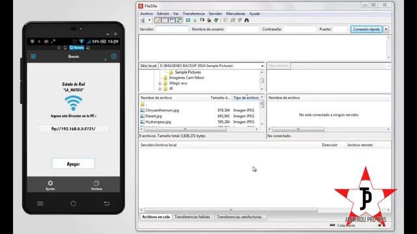
Task: Tap the phone home navigation button
Action: 74,203
